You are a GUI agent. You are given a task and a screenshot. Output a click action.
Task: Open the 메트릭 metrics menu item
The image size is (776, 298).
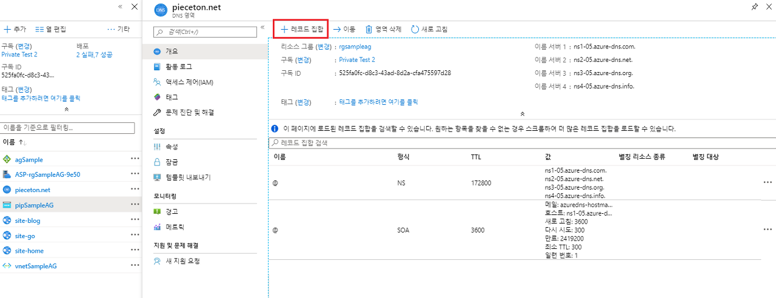(x=206, y=227)
